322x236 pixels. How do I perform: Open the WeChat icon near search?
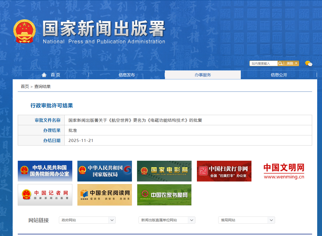[309, 64]
